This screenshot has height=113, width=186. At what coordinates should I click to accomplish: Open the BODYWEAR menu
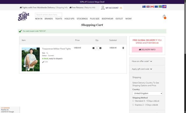pos(107,19)
